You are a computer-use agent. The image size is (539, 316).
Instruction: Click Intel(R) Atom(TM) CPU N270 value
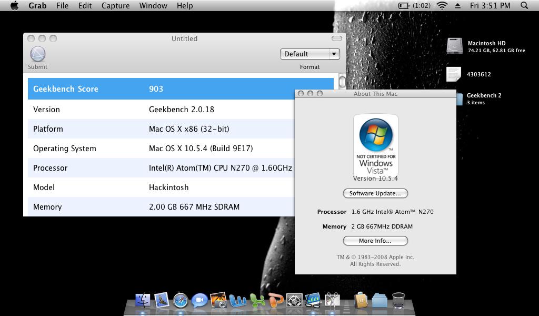[221, 168]
